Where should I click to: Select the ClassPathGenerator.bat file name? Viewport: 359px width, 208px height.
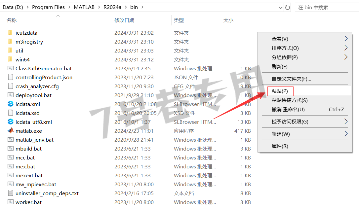point(44,69)
